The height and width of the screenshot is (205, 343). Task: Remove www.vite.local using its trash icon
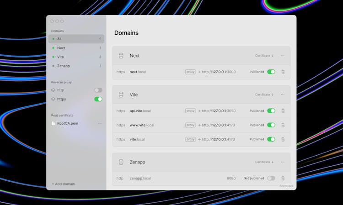click(x=283, y=125)
